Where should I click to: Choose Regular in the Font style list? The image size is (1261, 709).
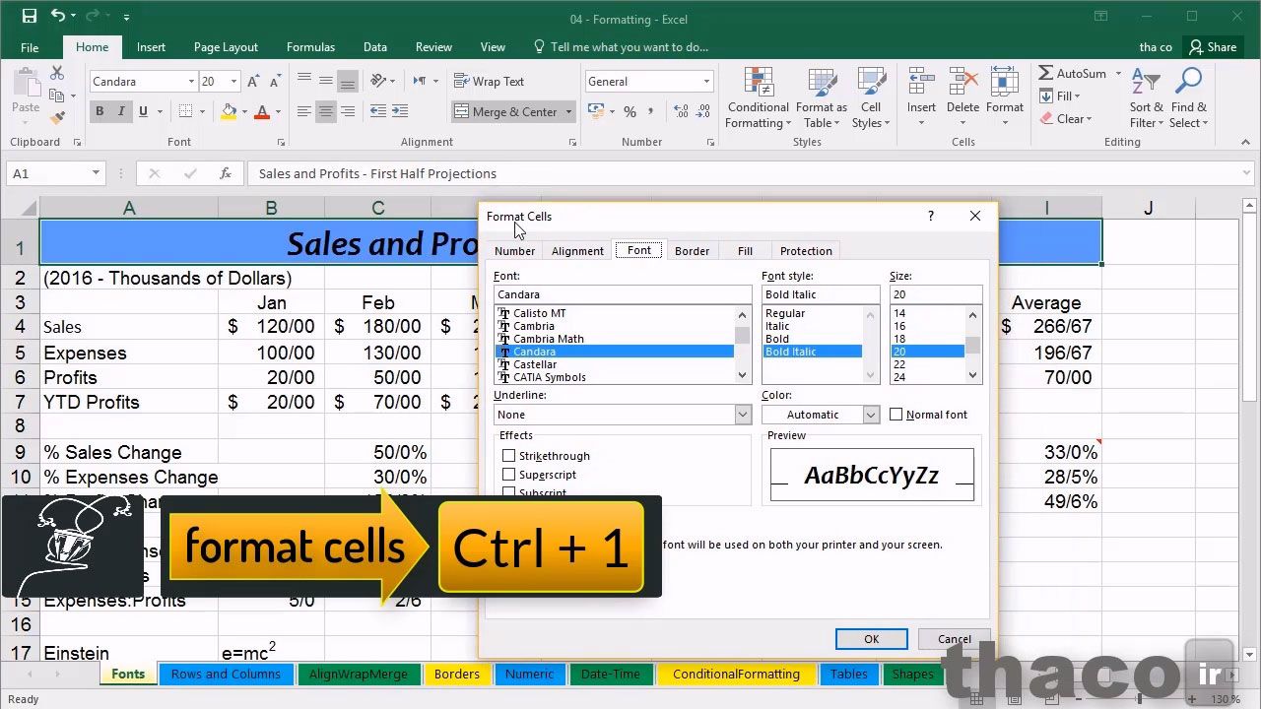click(x=813, y=313)
